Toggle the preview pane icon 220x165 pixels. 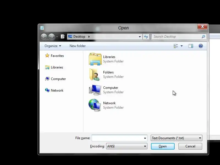[191, 46]
